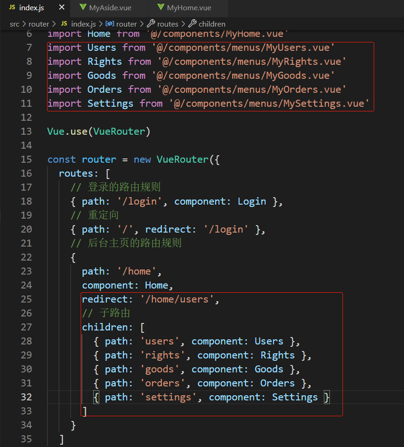Image resolution: width=404 pixels, height=447 pixels.
Task: Click the '/home/users' redirect string
Action: click(x=177, y=299)
